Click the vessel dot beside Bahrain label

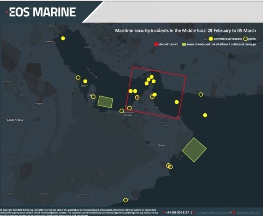click(85, 81)
